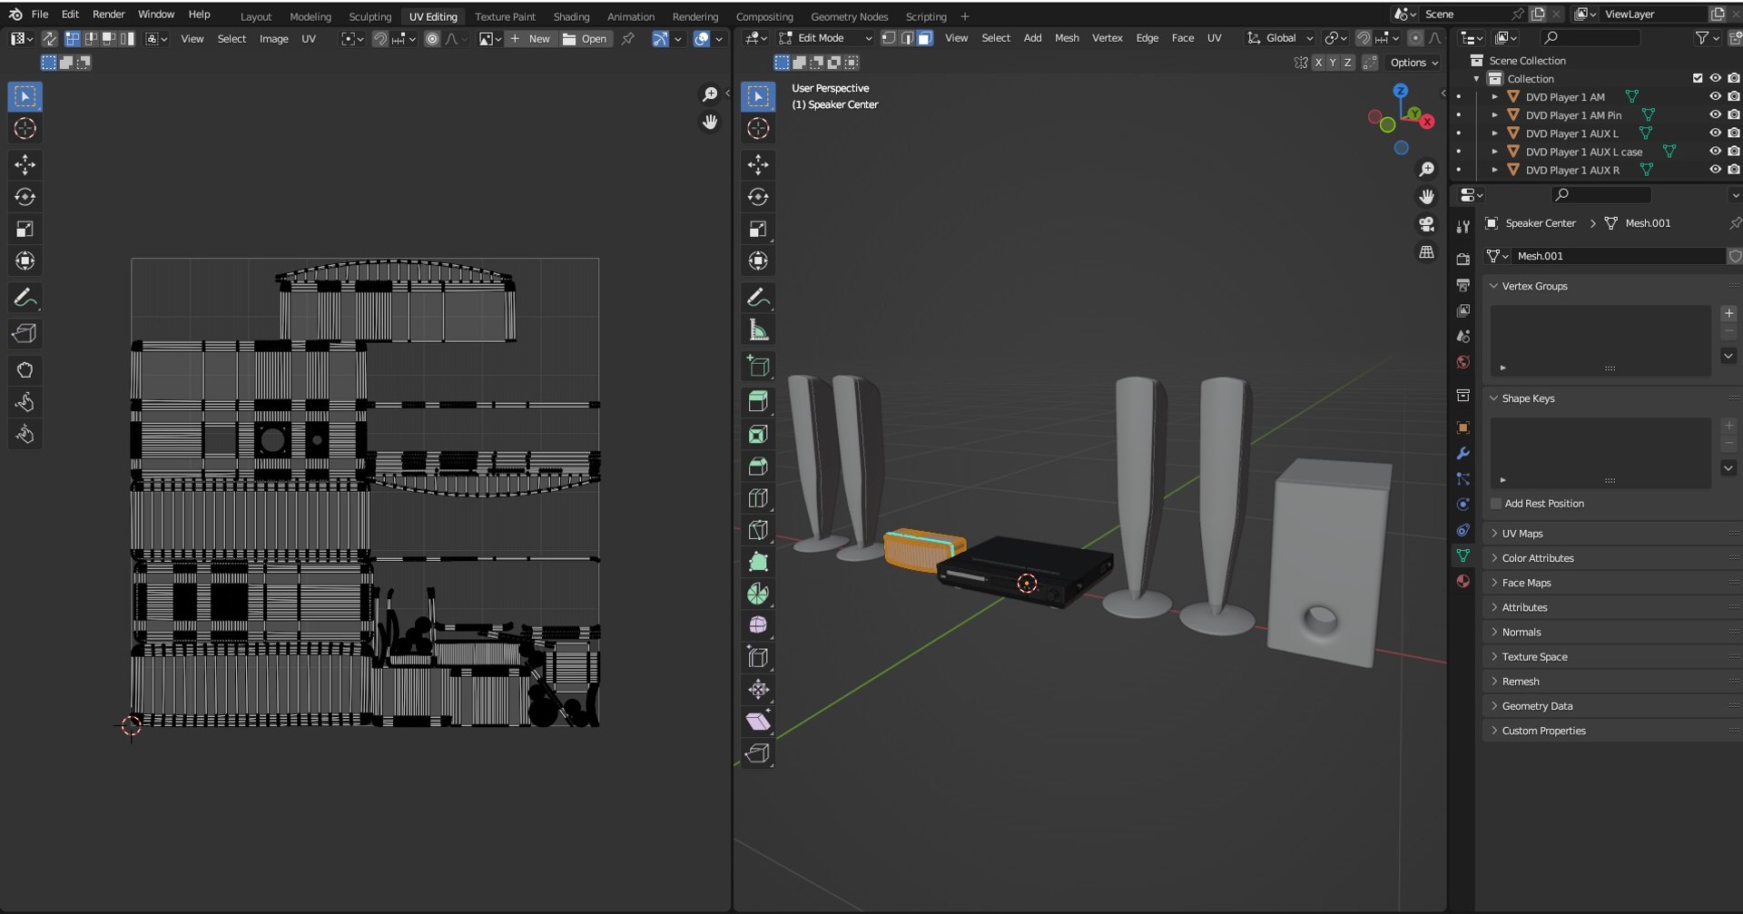Open the Render menu

point(109,15)
